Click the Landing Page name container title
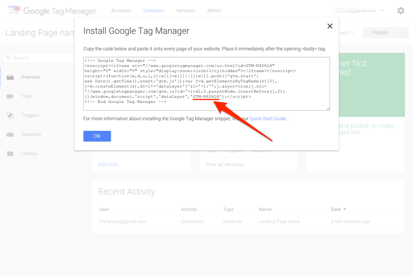Viewport: 413px width, 276px height. tap(40, 33)
